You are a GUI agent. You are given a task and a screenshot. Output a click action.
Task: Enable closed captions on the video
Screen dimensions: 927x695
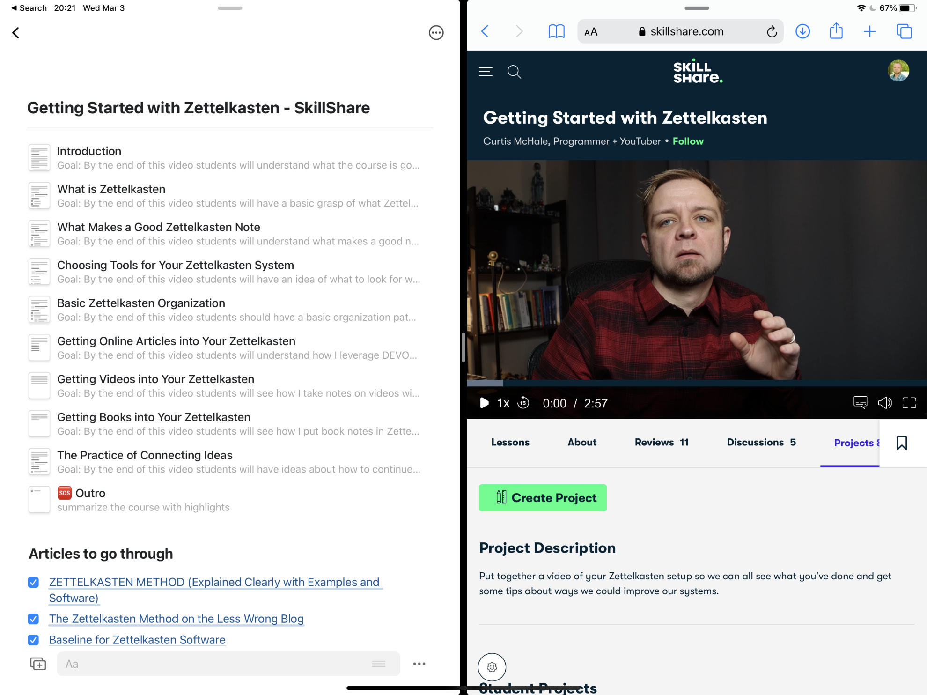click(x=860, y=403)
